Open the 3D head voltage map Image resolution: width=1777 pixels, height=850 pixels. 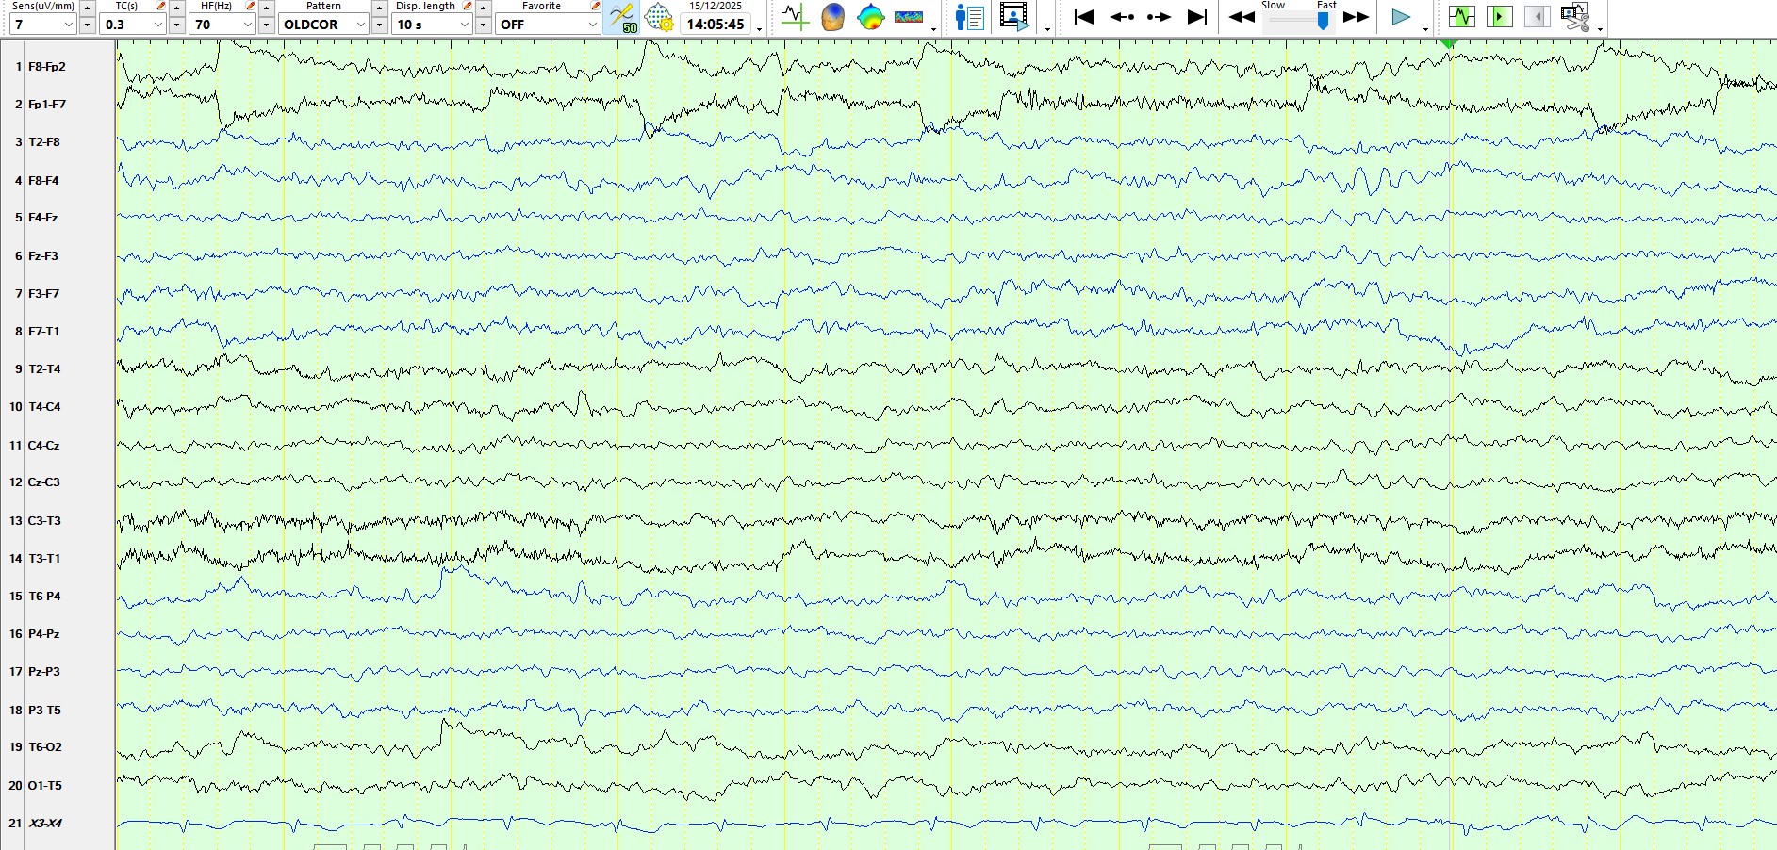[x=832, y=17]
